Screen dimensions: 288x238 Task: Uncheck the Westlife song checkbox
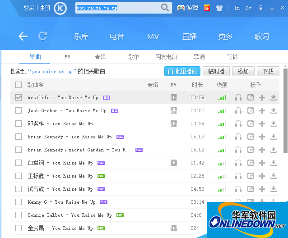(x=19, y=97)
